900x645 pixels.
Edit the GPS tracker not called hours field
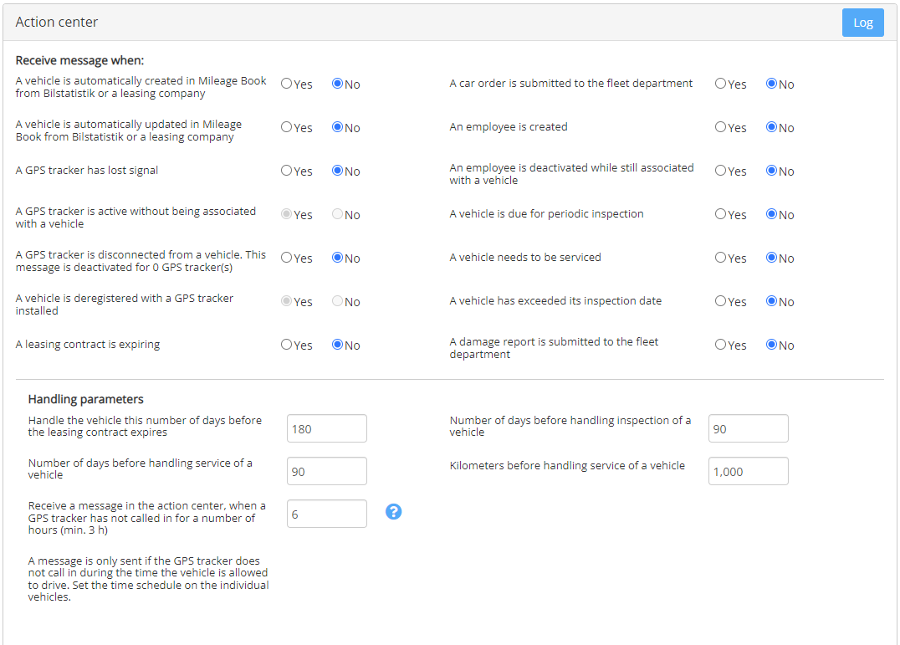(326, 514)
